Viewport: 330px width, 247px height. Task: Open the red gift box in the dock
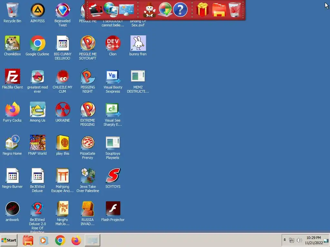click(202, 10)
